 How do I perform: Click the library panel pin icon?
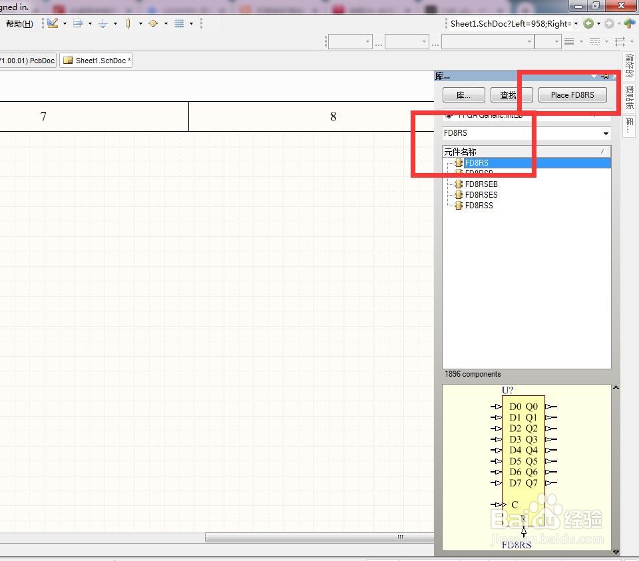pyautogui.click(x=605, y=76)
